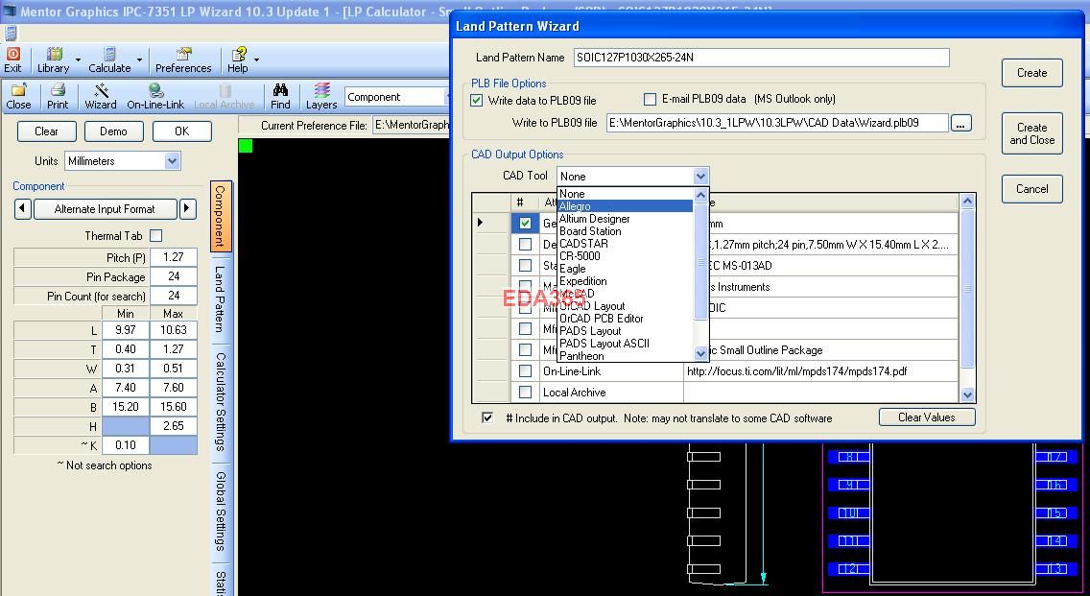Click the Local Archive icon
The image size is (1090, 596).
(224, 97)
